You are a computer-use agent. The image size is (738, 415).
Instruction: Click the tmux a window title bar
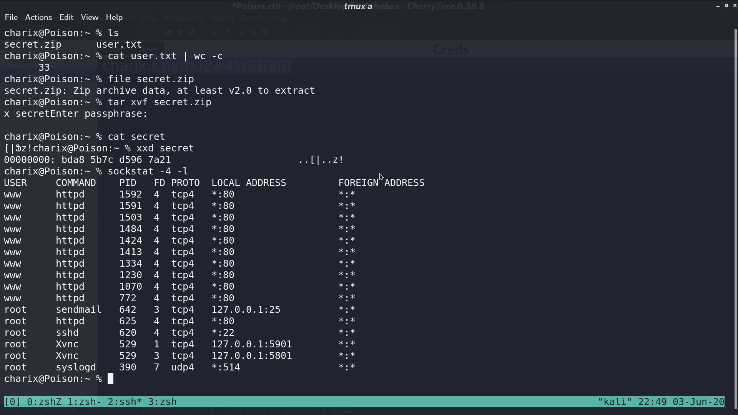(x=358, y=6)
